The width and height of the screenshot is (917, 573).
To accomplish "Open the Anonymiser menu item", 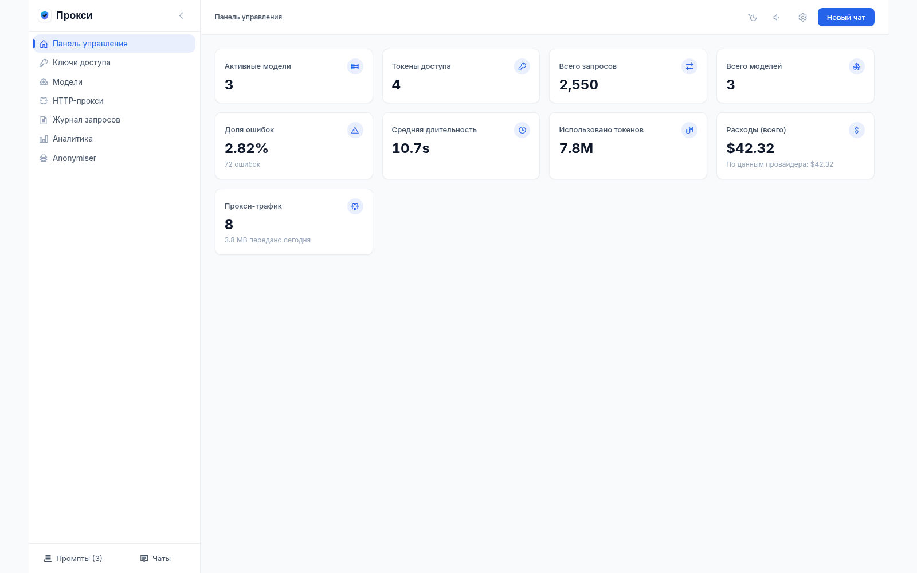I will coord(114,158).
